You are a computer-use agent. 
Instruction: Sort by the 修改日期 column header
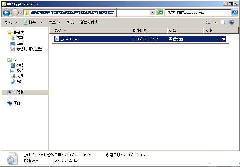point(149,30)
